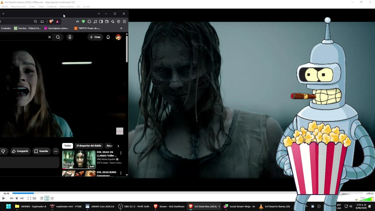Screen dimensions: 375x211
Task: Open VLC Herramientas menu
Action: coord(67,6)
